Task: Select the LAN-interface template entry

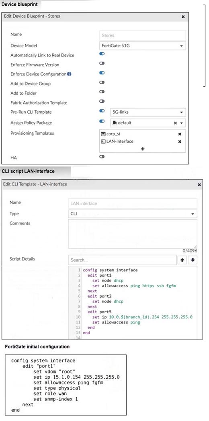Action: [x=120, y=142]
